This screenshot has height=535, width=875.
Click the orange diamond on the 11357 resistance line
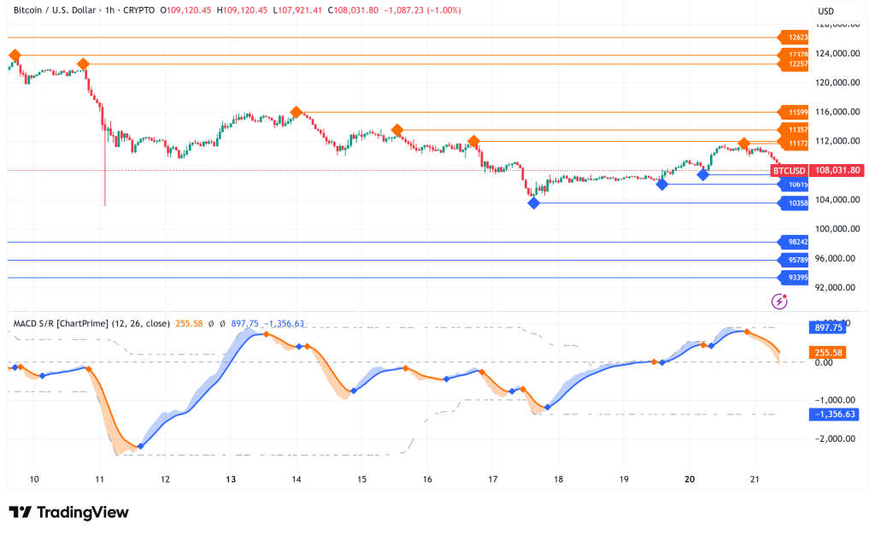[x=397, y=130]
